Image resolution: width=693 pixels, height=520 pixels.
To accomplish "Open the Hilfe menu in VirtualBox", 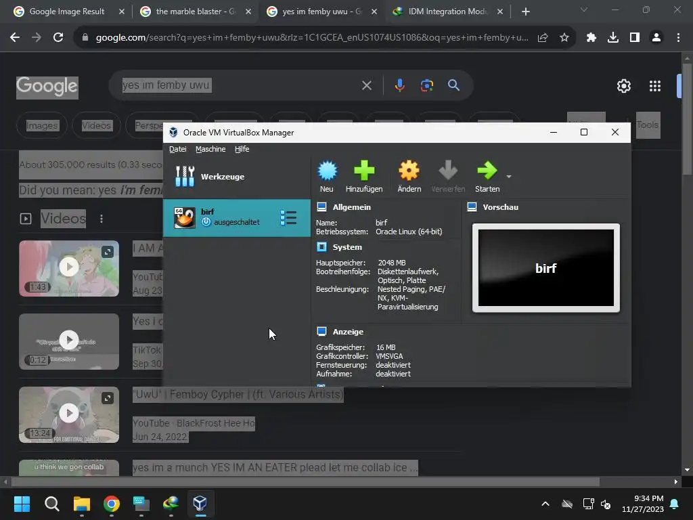I will point(242,149).
